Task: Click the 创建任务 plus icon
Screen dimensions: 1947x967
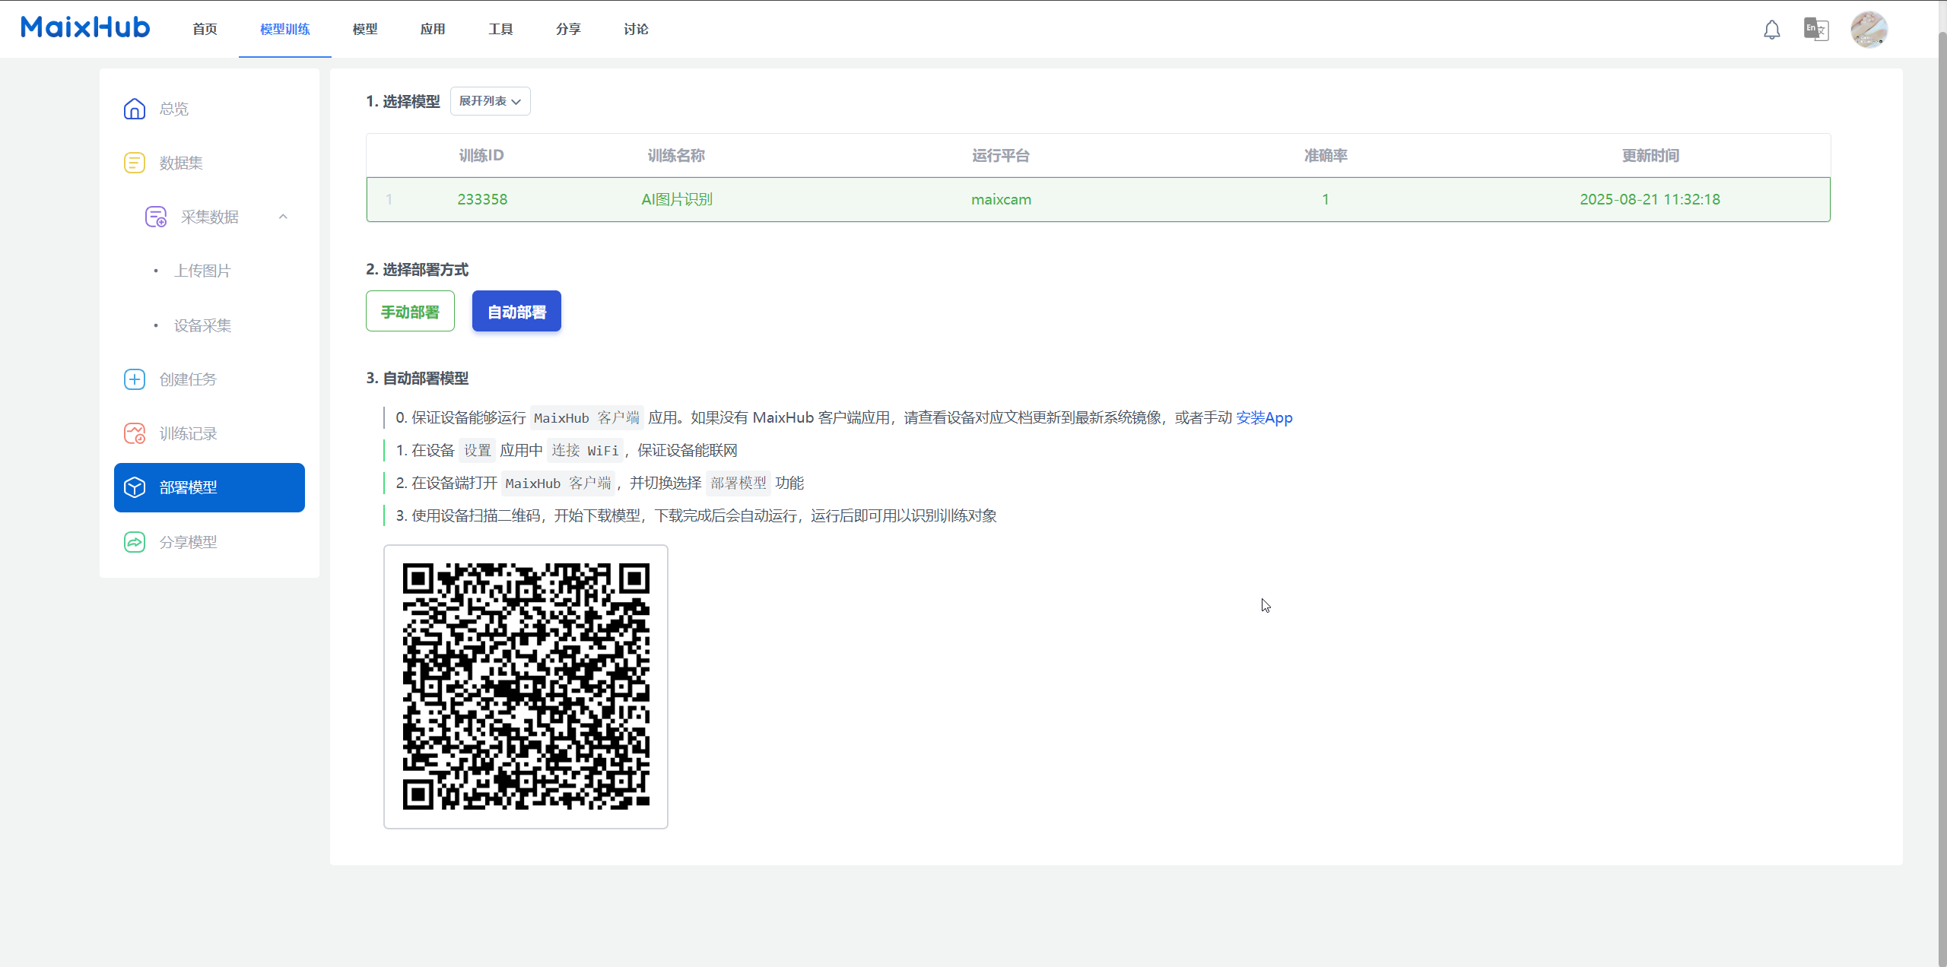Action: pyautogui.click(x=135, y=379)
